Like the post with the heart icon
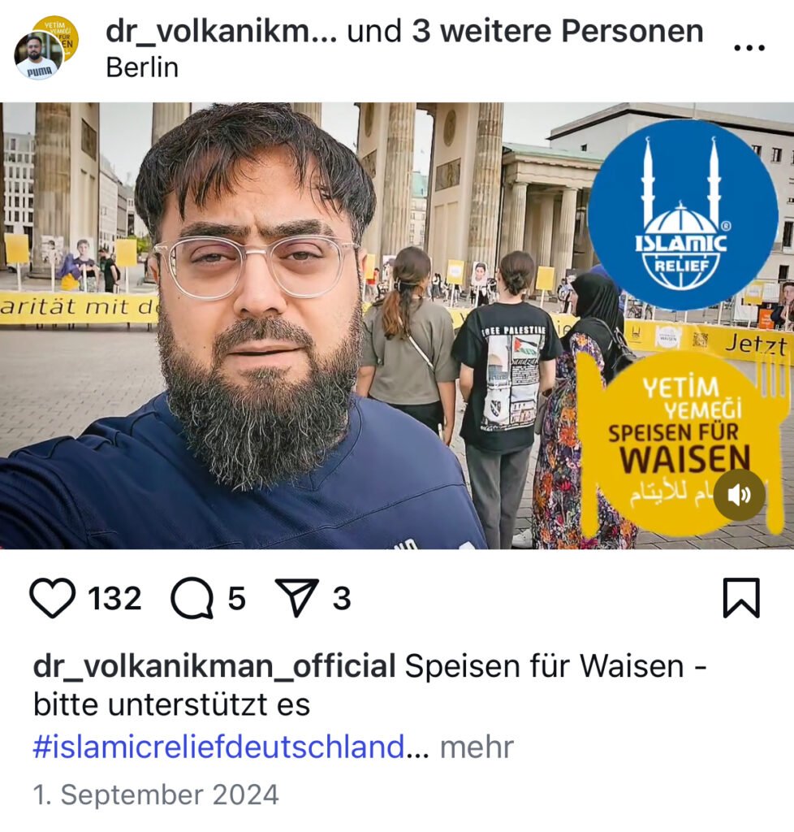Viewport: 794px width, 832px height. click(x=52, y=598)
